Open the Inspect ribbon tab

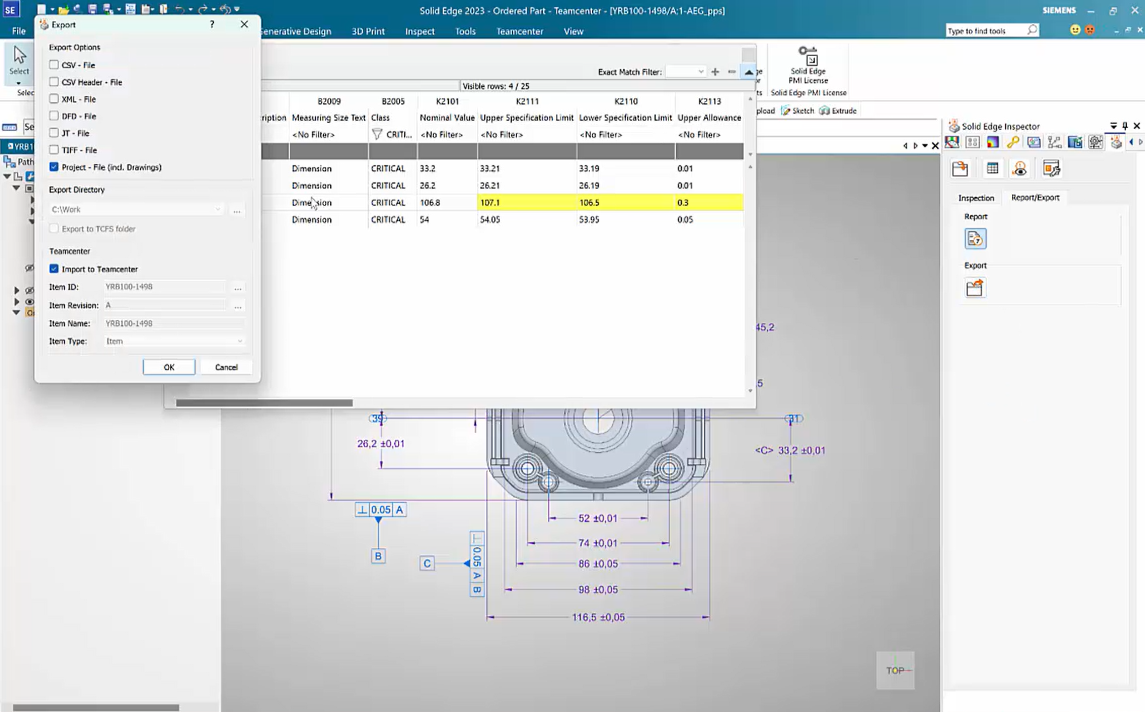tap(419, 31)
